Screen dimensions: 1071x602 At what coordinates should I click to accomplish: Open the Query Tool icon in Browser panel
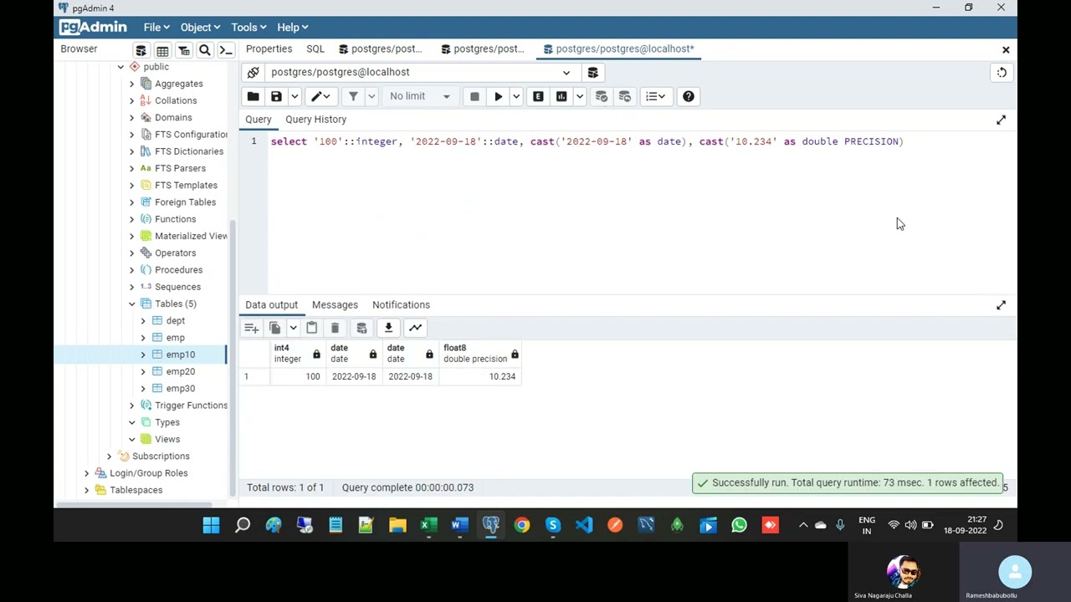click(x=141, y=50)
